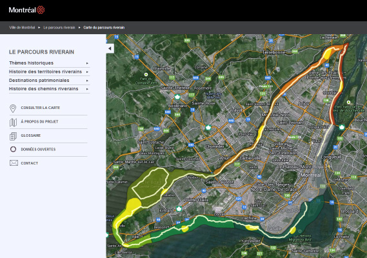Collapse the sidebar with the arrow button
Screen dimensions: 367x258
click(110, 48)
